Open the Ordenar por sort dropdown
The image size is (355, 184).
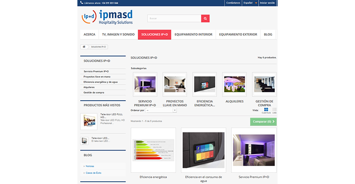pyautogui.click(x=161, y=110)
